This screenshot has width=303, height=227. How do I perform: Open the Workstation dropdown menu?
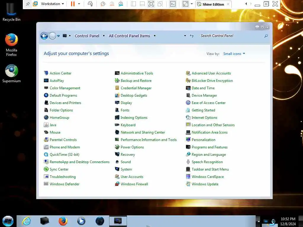pos(52,4)
